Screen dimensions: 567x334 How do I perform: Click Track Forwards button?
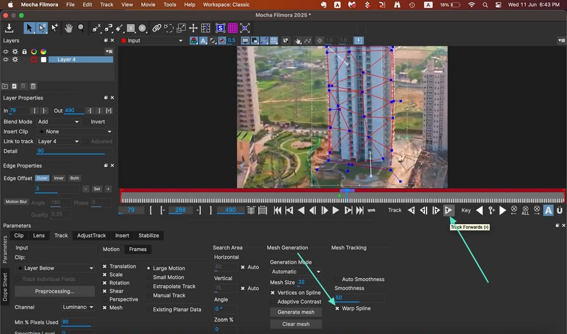[x=448, y=211]
